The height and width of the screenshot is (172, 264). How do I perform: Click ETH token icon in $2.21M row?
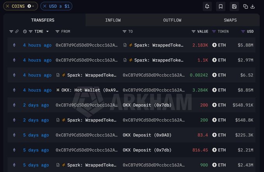[x=214, y=150]
